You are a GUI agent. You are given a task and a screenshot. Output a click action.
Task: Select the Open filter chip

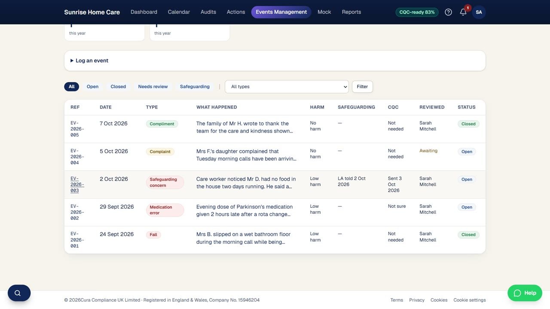point(92,87)
